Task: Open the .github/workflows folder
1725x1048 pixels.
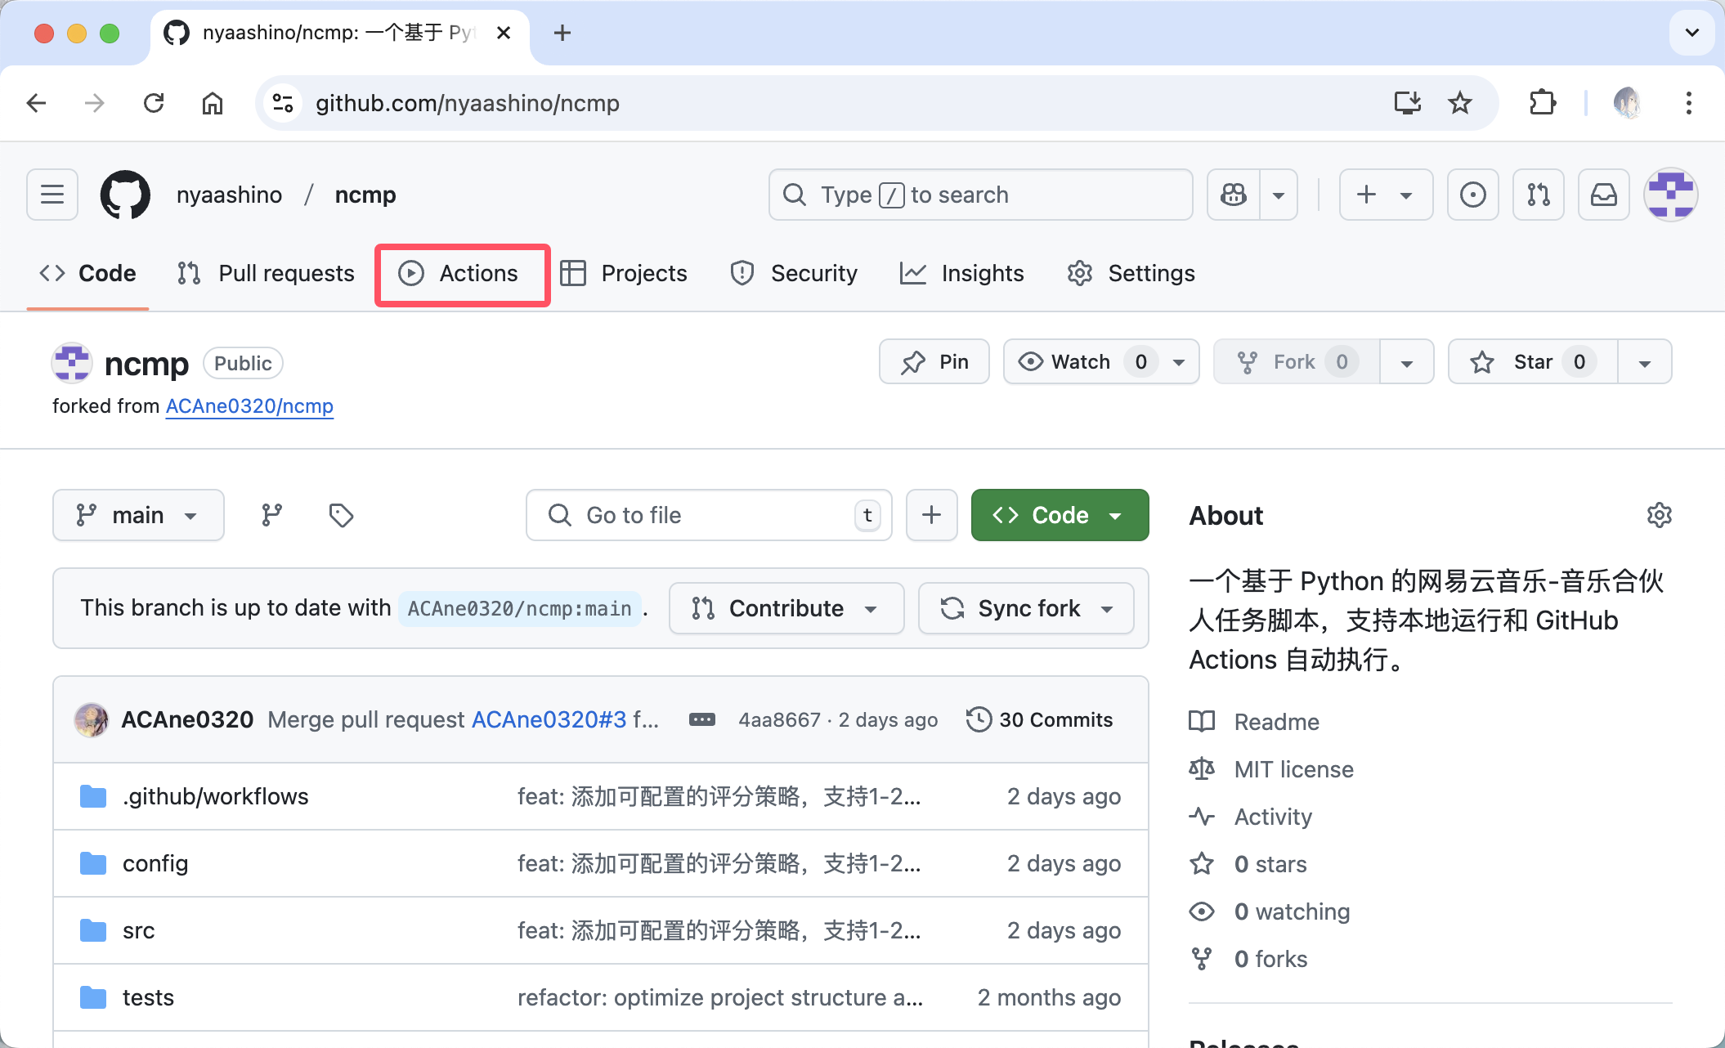Action: tap(216, 796)
